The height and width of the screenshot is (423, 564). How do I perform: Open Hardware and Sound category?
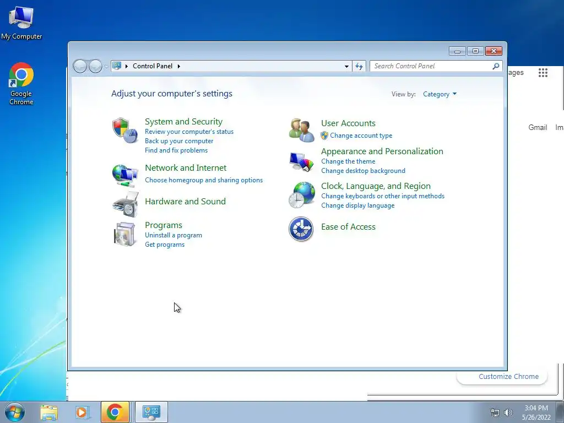click(x=185, y=202)
